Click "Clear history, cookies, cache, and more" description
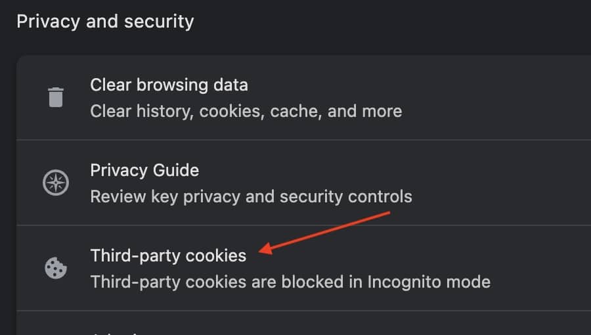The height and width of the screenshot is (335, 591). [x=246, y=111]
